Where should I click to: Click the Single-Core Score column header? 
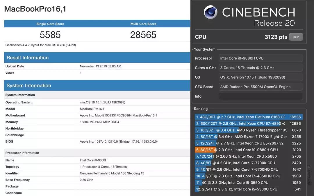[x=50, y=24]
